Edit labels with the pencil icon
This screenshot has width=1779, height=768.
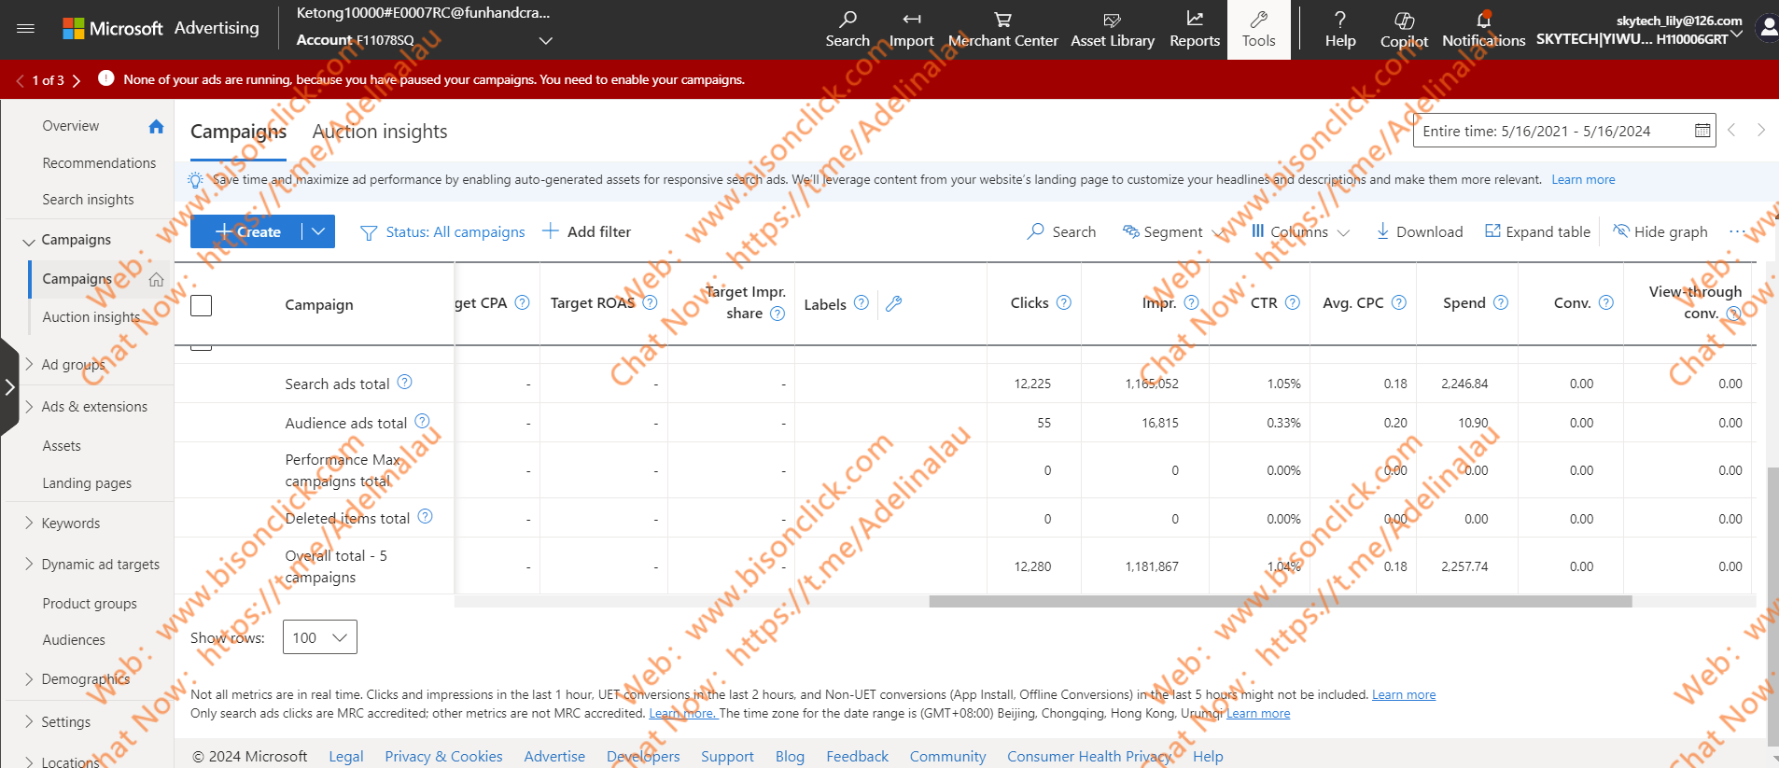893,303
